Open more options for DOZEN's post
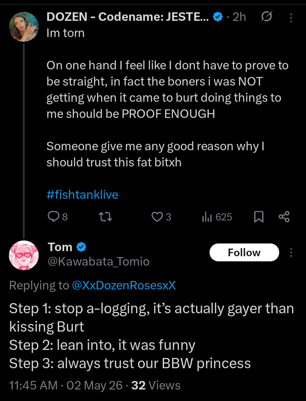 click(x=291, y=17)
